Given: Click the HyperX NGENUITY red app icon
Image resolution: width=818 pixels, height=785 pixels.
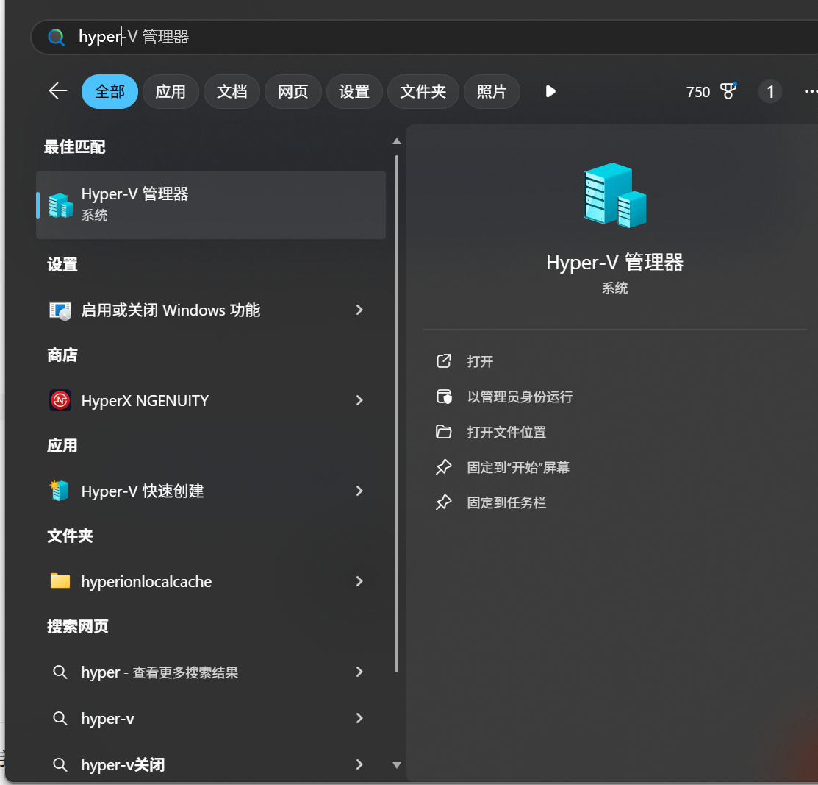Looking at the screenshot, I should [60, 401].
